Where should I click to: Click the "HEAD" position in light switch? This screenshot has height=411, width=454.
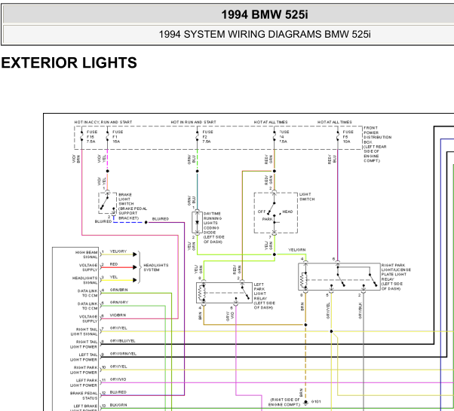(287, 212)
